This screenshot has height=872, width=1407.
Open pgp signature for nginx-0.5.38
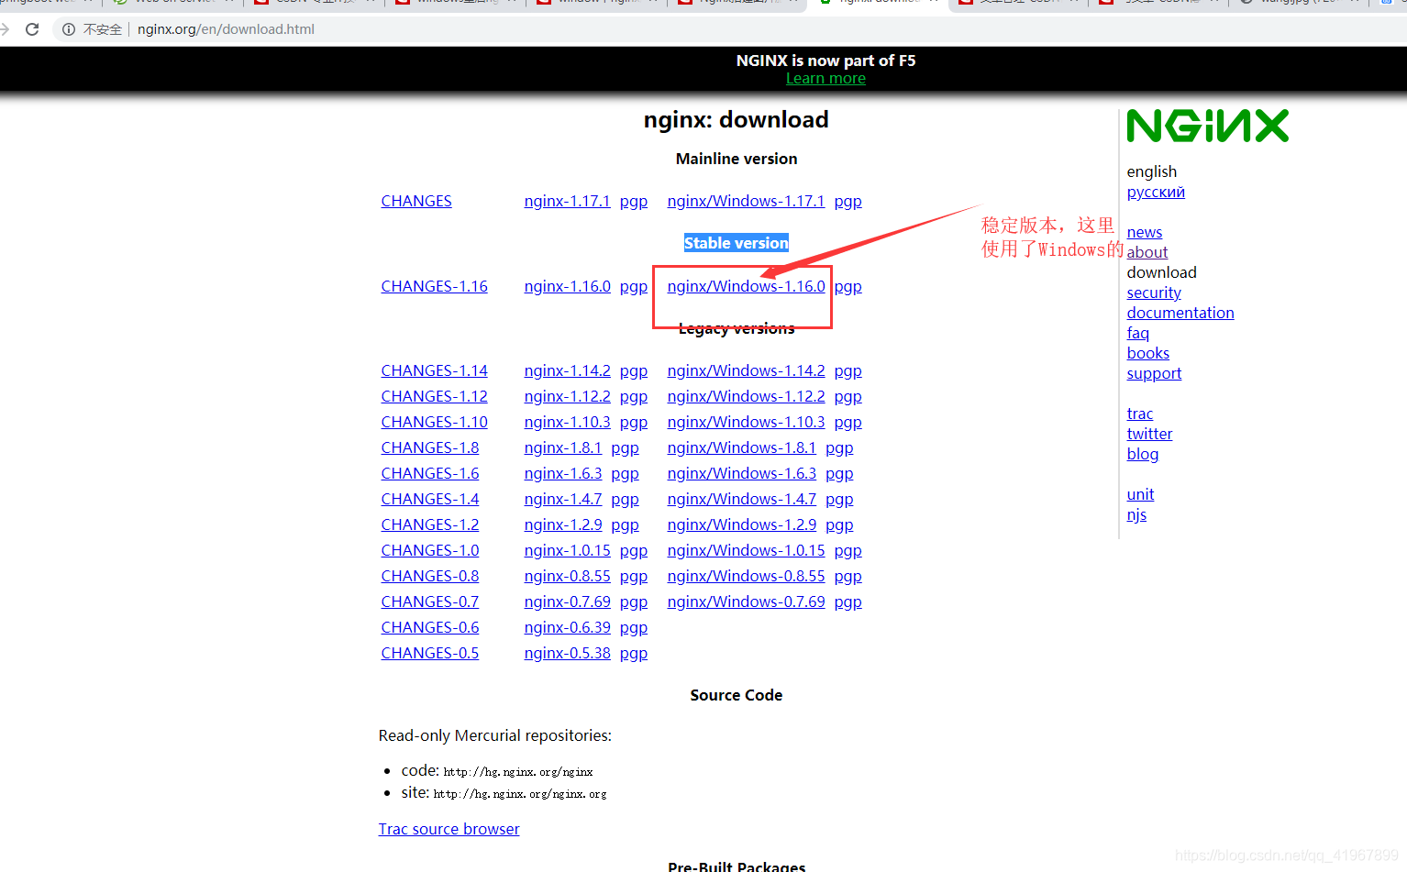[633, 653]
